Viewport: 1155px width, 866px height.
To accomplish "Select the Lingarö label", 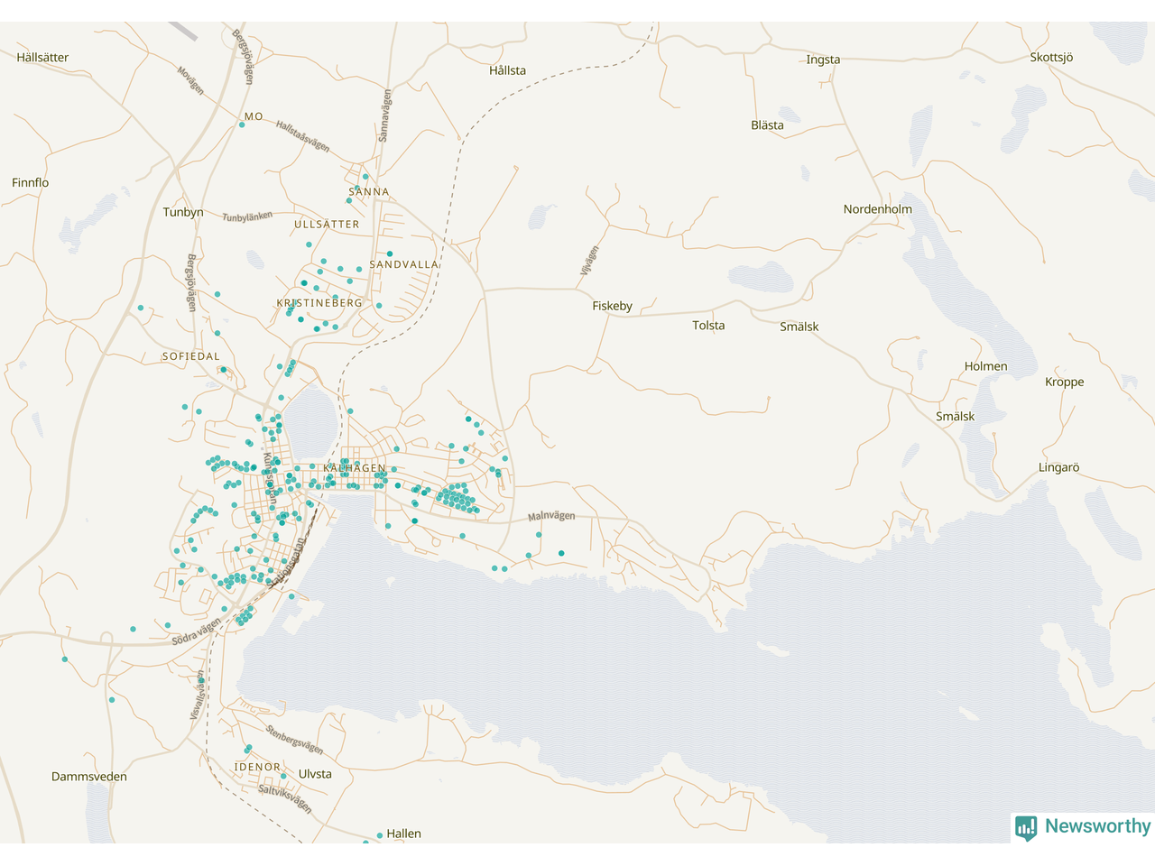I will 1058,468.
